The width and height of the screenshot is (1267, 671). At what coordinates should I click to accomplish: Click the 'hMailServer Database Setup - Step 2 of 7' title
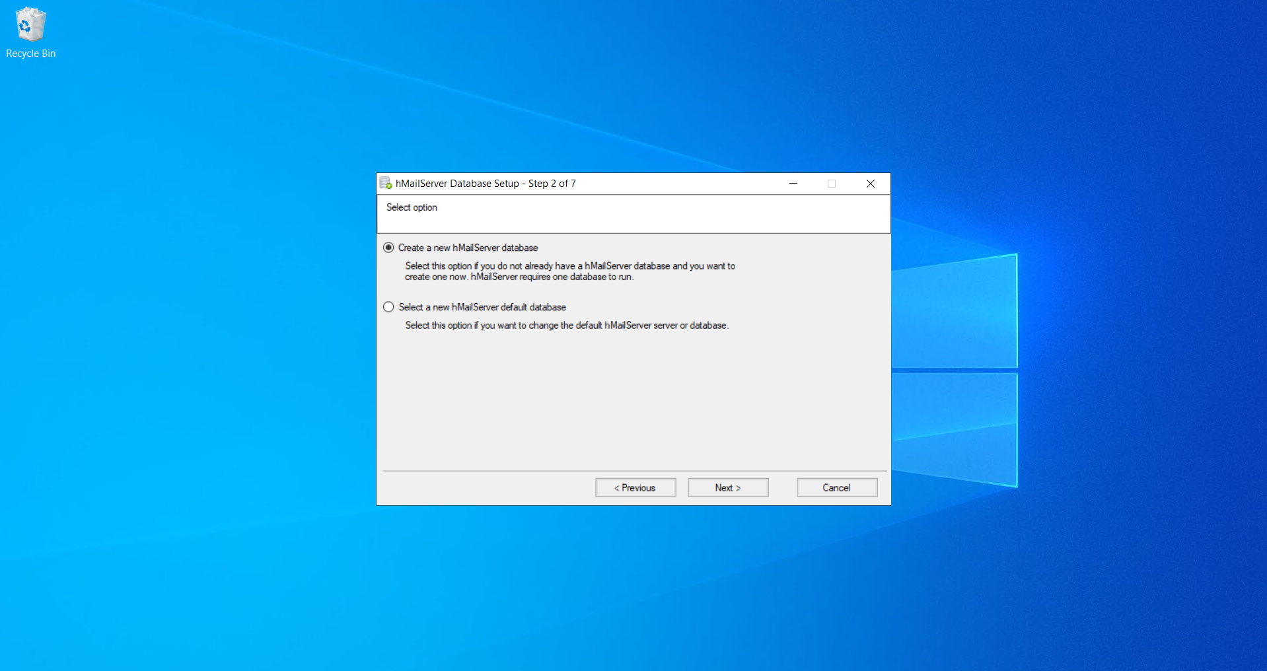486,184
